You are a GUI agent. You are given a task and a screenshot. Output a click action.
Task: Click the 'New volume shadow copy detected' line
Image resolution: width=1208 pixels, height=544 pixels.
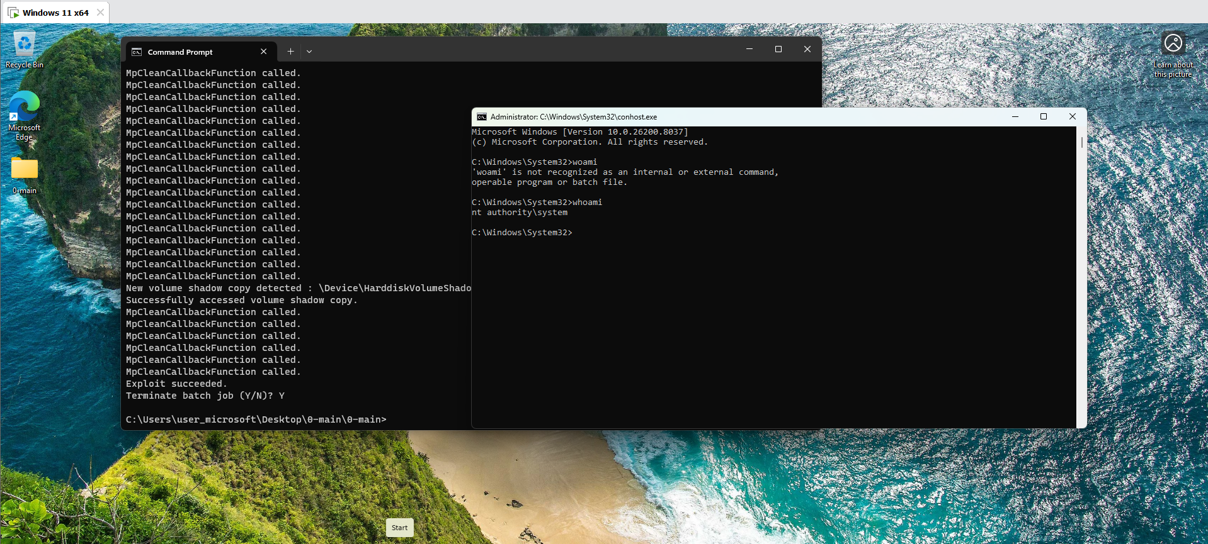click(299, 288)
